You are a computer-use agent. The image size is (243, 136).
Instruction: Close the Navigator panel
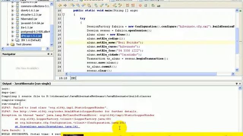(x=52, y=54)
